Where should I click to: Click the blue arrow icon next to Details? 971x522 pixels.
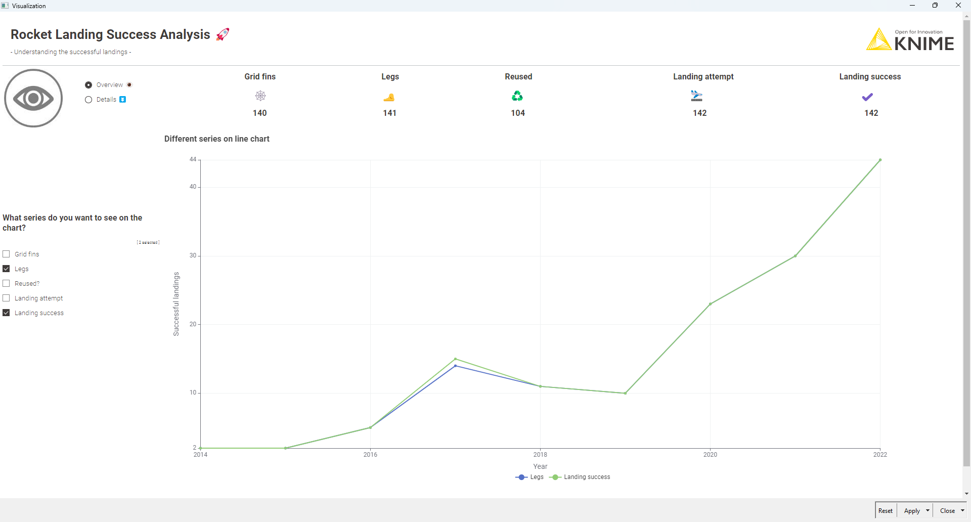[x=122, y=100]
